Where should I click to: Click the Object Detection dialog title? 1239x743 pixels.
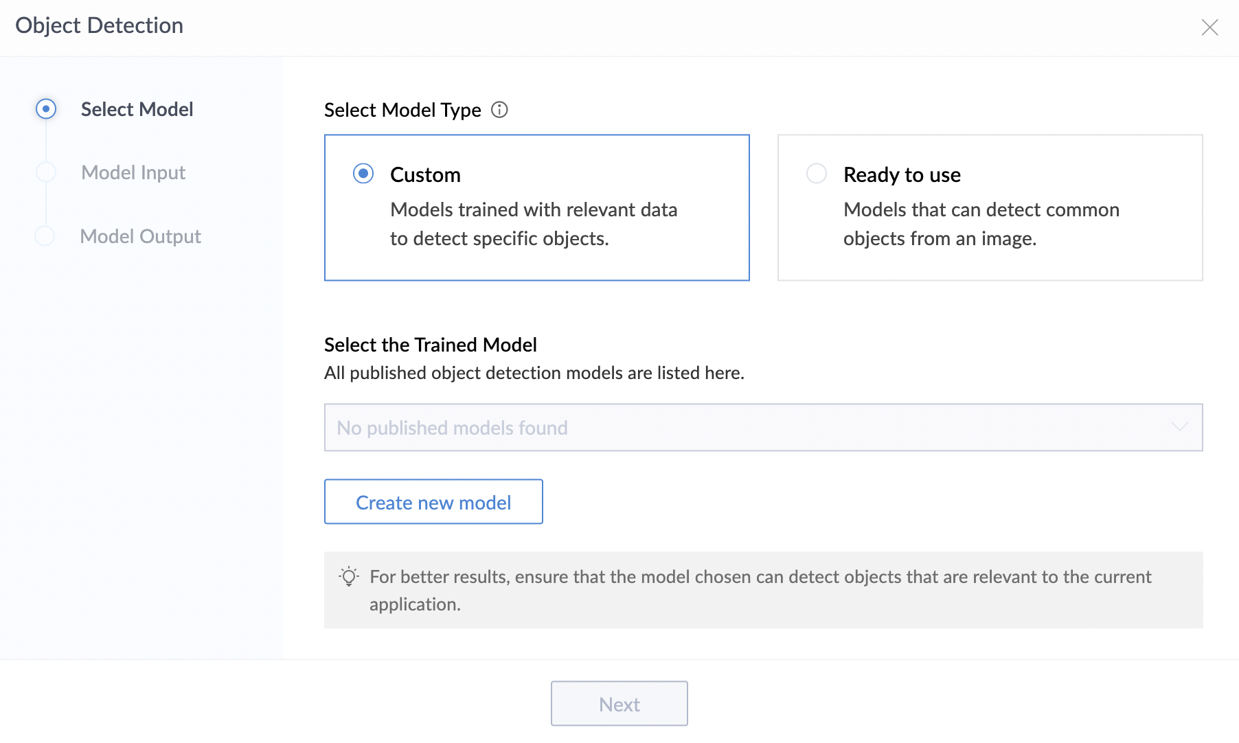100,26
